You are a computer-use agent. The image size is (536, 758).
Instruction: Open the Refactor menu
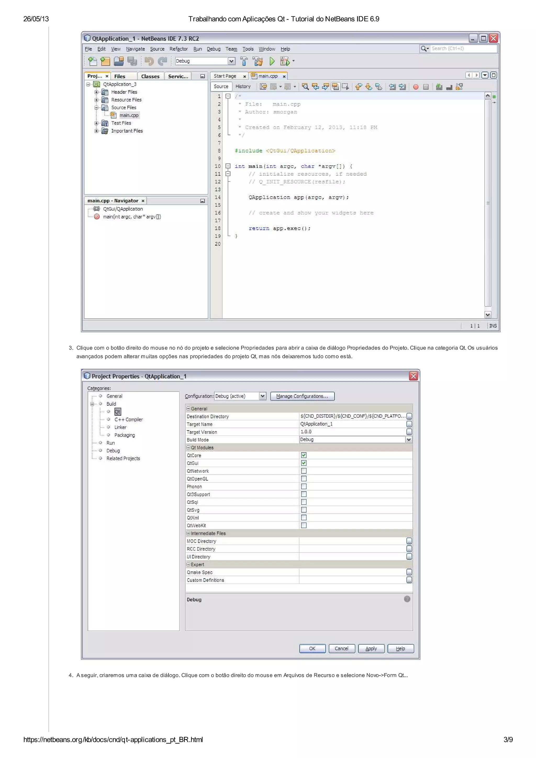(178, 49)
